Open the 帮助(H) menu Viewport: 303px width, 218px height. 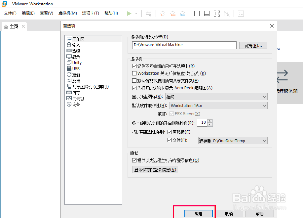click(x=111, y=13)
